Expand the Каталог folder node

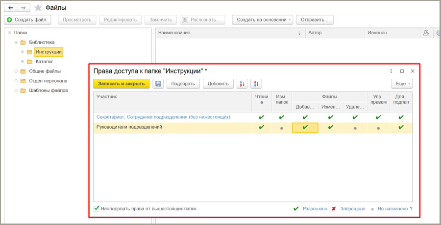[23, 62]
